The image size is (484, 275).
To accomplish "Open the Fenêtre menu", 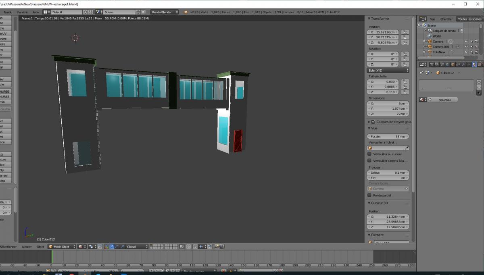I will click(23, 12).
